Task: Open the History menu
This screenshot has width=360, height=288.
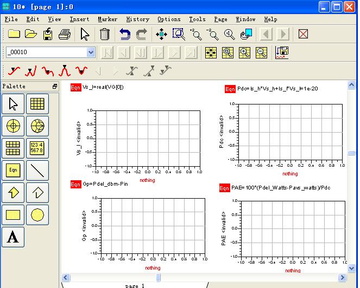Action: point(138,19)
